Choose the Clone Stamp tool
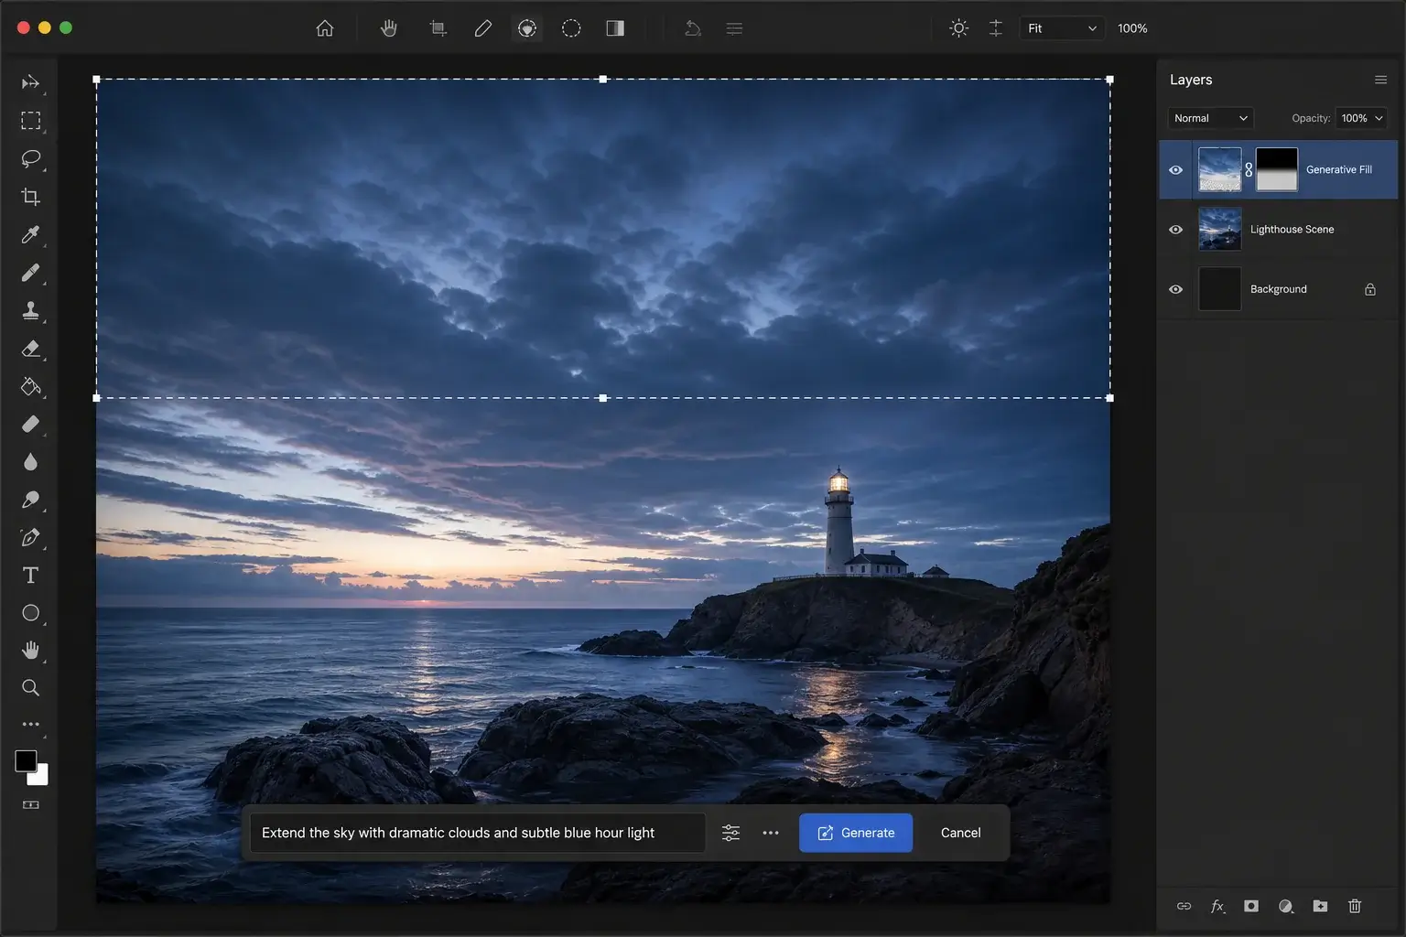This screenshot has height=937, width=1406. [31, 311]
